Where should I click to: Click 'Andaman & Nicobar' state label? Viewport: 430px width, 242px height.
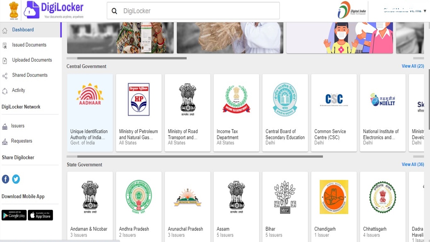pyautogui.click(x=89, y=229)
